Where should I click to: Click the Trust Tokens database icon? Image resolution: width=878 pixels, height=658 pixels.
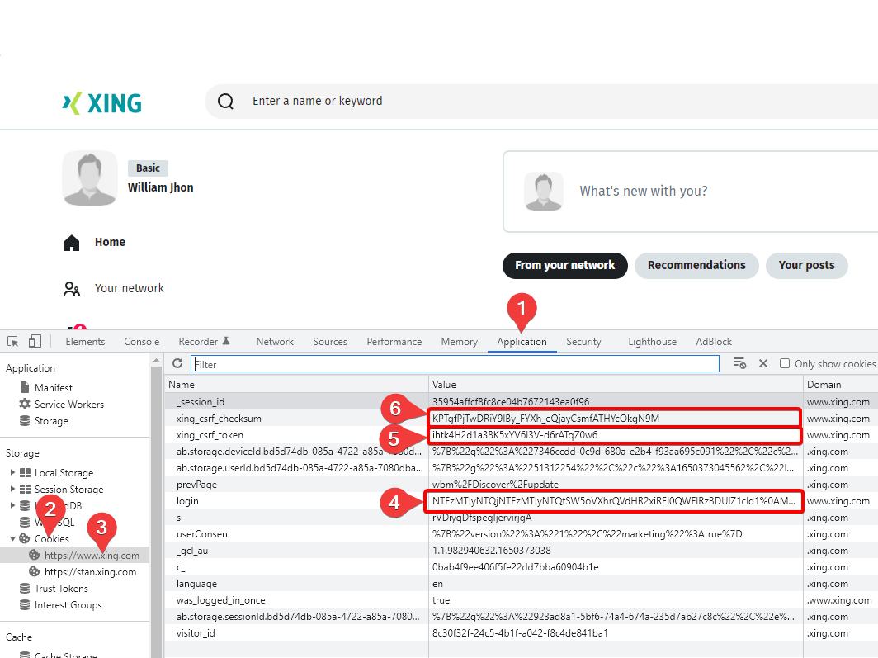pos(25,588)
